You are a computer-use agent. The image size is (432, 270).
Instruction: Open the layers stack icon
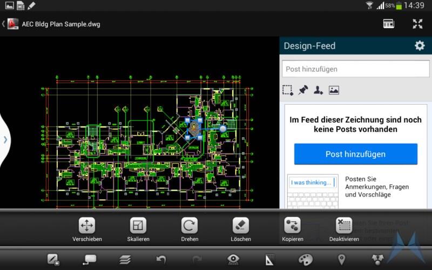[x=125, y=260]
